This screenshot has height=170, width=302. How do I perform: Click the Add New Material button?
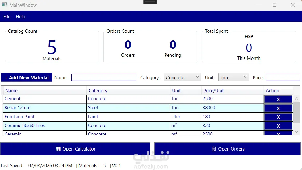coord(27,77)
